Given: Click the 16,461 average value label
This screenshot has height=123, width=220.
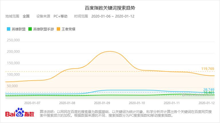Looking at the screenshot, I should point(209,93).
